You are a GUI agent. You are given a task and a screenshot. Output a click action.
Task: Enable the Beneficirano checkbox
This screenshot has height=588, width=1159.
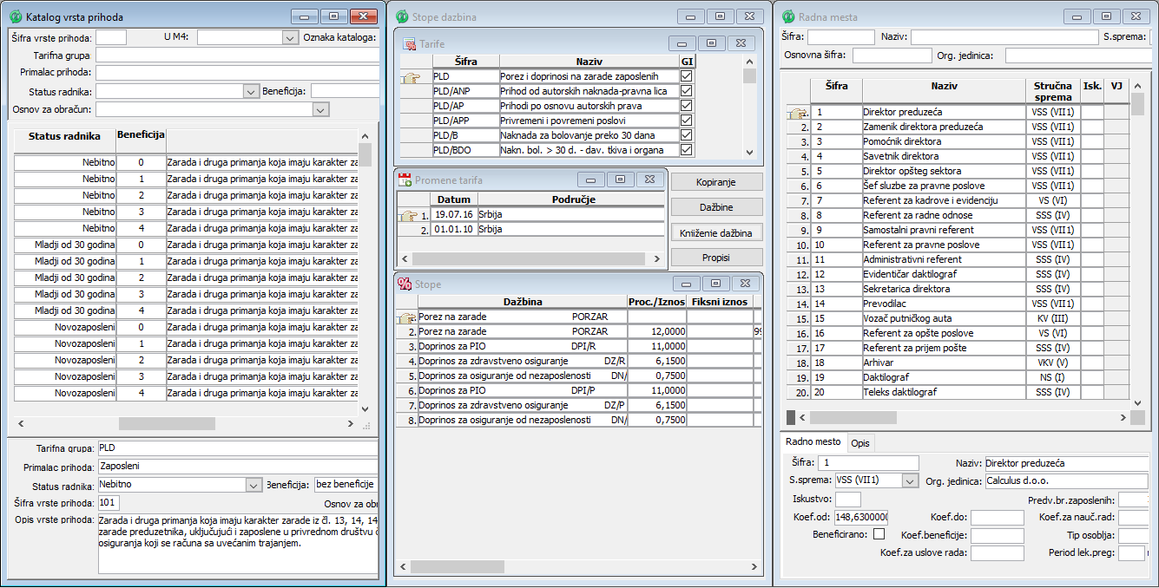click(879, 534)
